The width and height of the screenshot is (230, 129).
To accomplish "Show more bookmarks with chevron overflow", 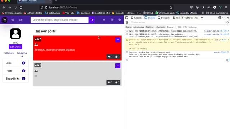I will pos(203,13).
